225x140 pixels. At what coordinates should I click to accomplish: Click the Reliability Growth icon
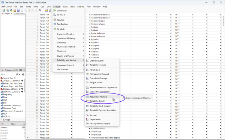pos(87,101)
